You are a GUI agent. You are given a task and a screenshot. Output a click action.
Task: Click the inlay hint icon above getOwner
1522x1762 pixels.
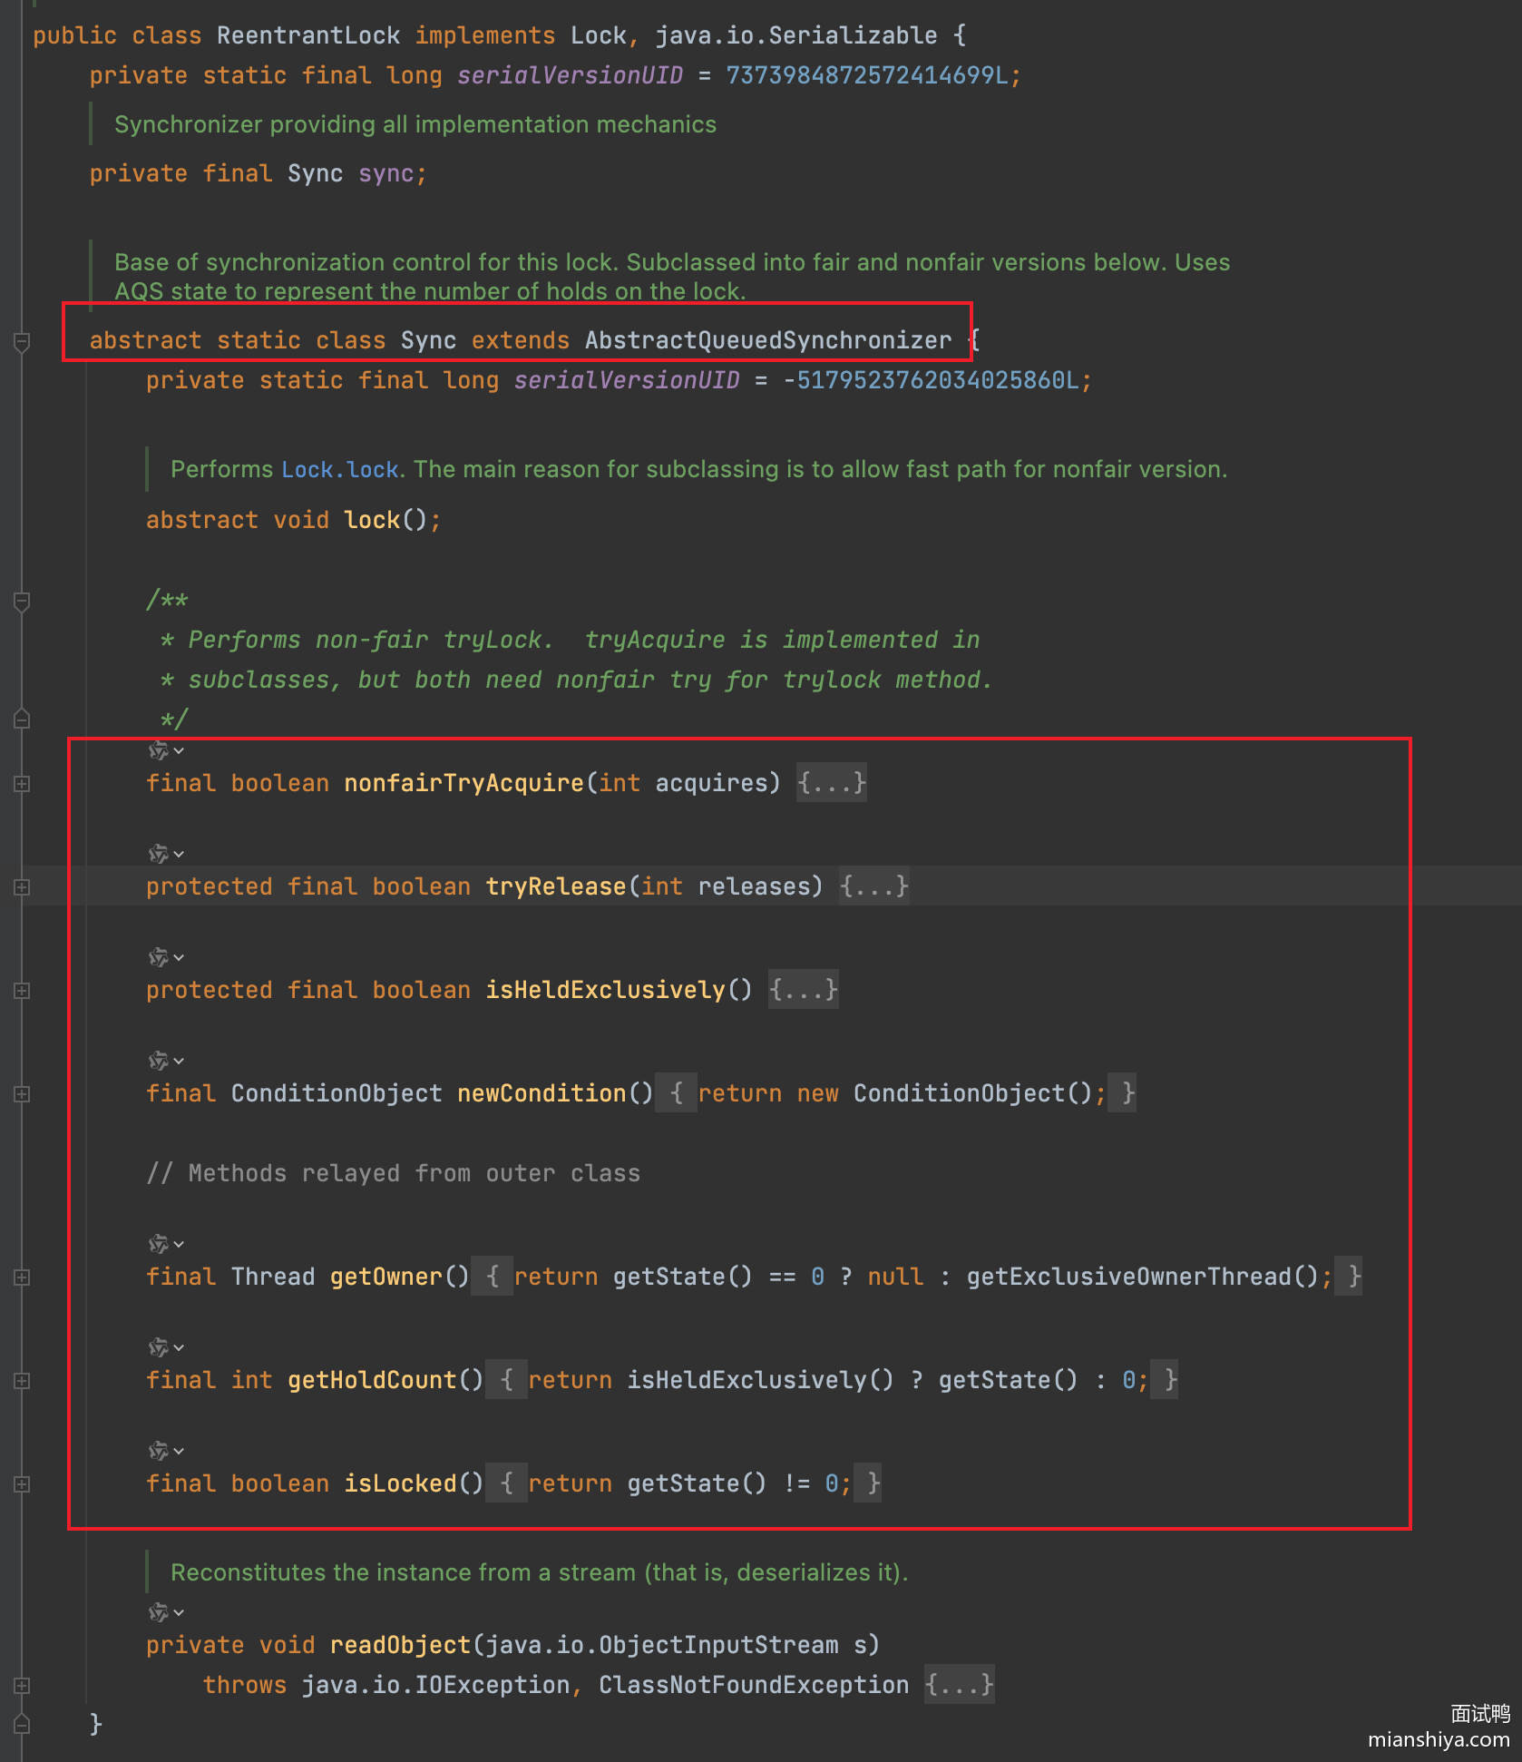point(160,1244)
